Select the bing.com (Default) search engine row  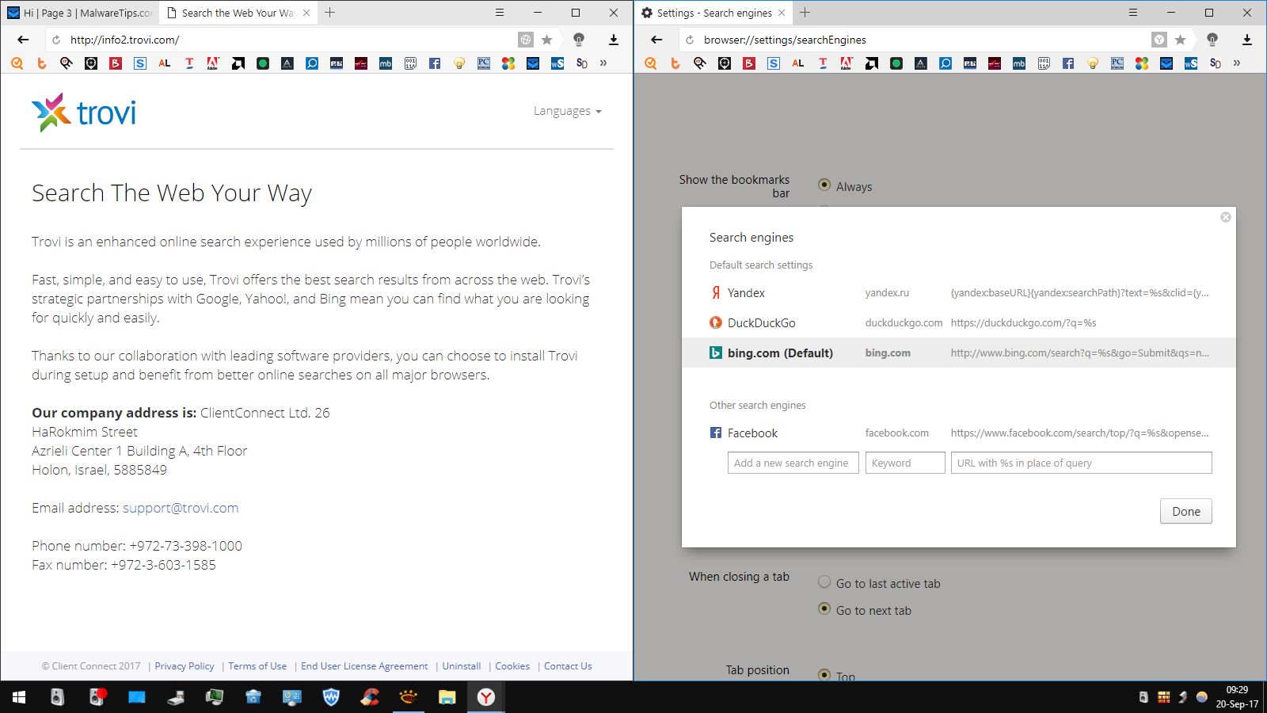pos(959,353)
